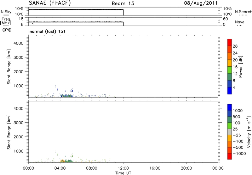Pick the light green 12–16 dB Power segment
The image size is (252, 175).
pyautogui.click(x=230, y=70)
